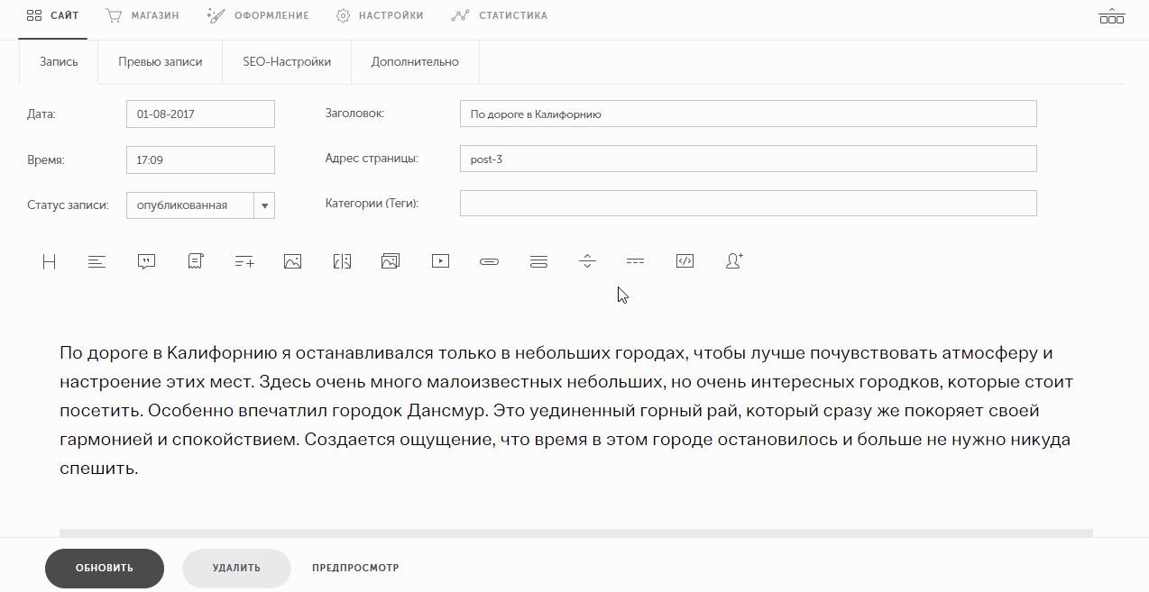
Task: Open the Магазин section
Action: pos(142,15)
